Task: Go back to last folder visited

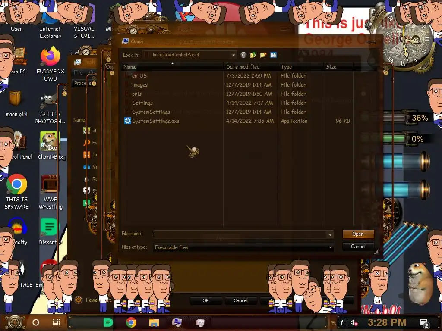Action: 243,55
